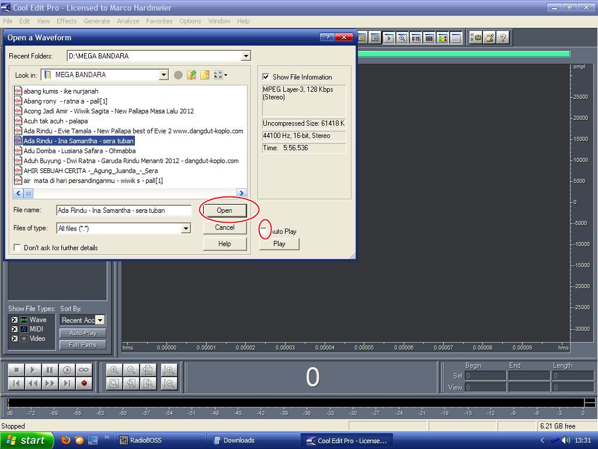Click Up One Level folder icon in dialog
The width and height of the screenshot is (598, 449).
pos(192,75)
